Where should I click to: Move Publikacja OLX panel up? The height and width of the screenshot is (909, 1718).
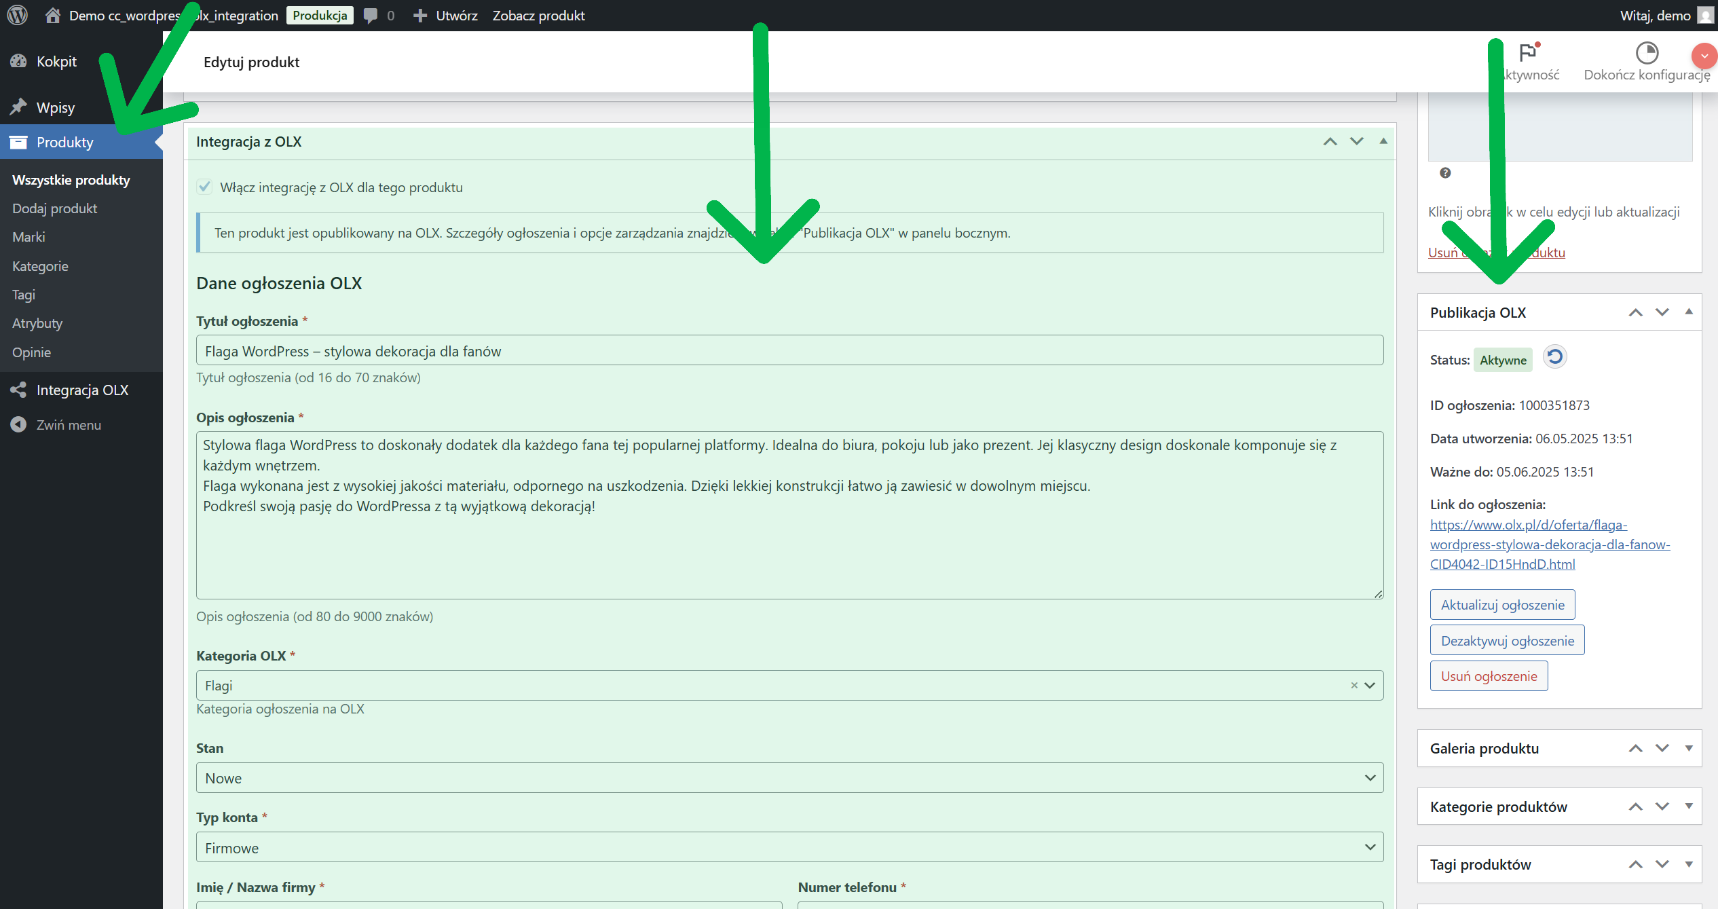tap(1635, 312)
